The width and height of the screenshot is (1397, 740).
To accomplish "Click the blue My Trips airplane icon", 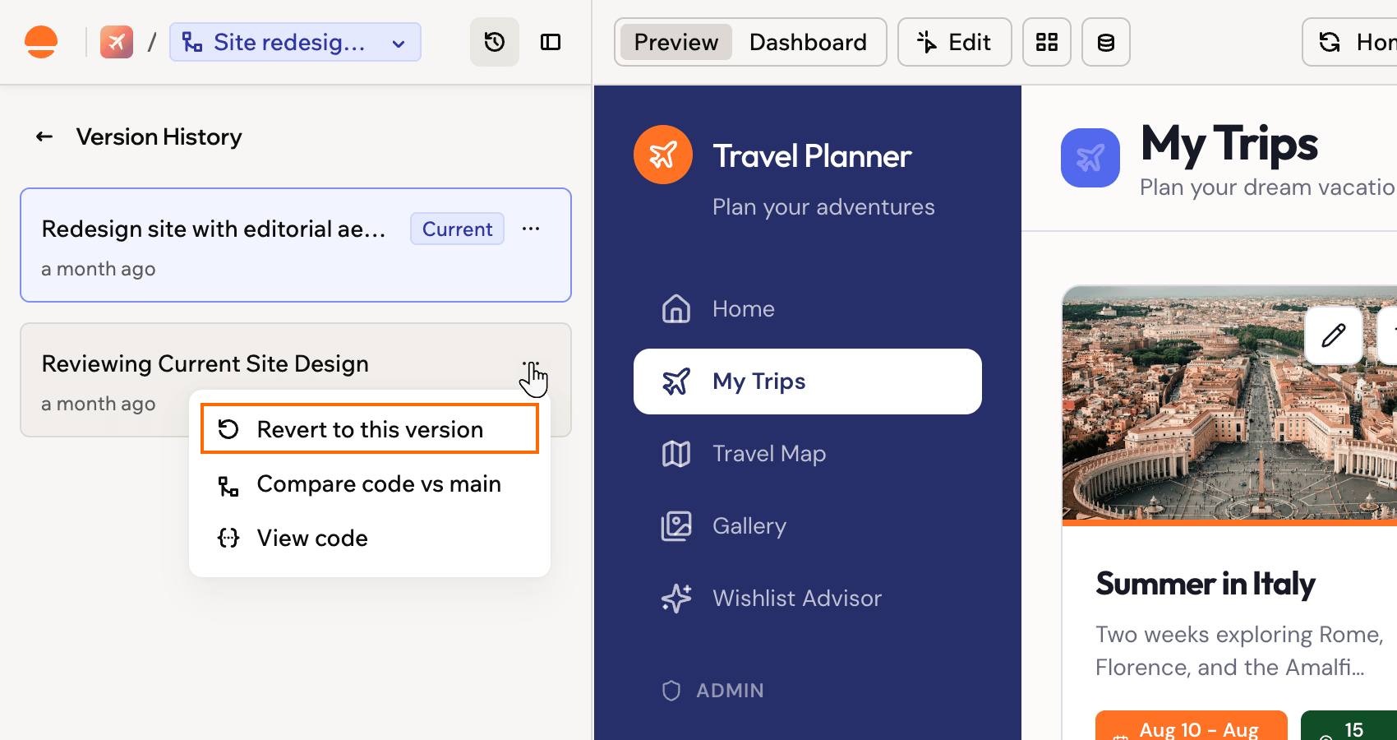I will [1090, 158].
